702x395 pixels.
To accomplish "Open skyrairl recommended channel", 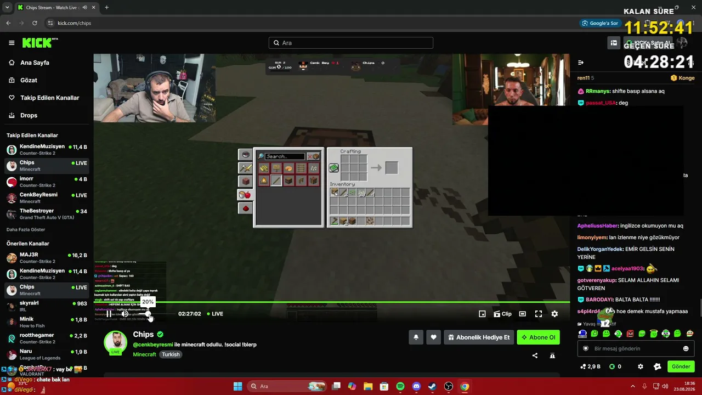I will [x=47, y=306].
